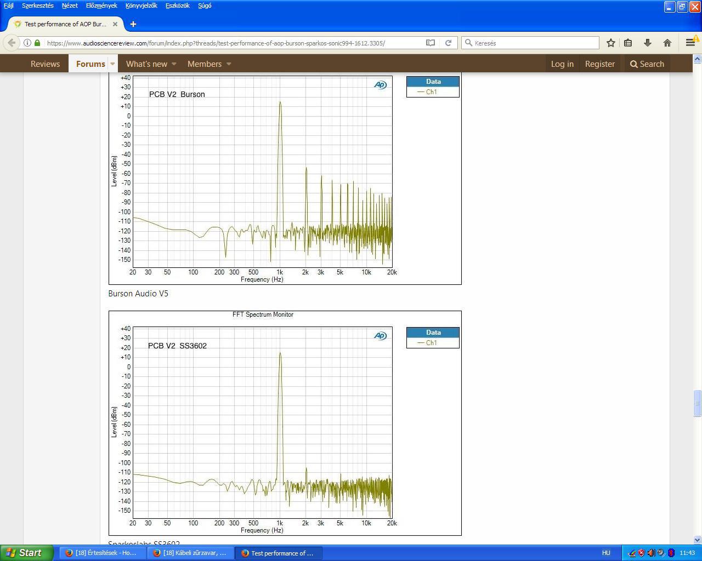This screenshot has width=702, height=561.
Task: Click the Register link
Action: point(600,64)
